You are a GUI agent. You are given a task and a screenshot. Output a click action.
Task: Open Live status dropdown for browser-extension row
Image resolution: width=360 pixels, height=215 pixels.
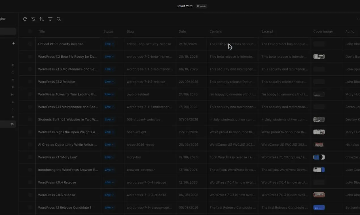tap(109, 170)
